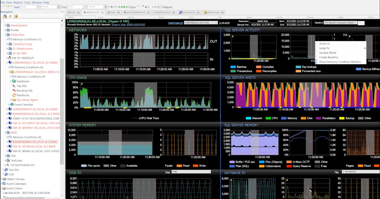Select LONDONSRV07.SE.LOCAL (6.3.9600) in tree
This screenshot has width=380, height=199.
pos(35,109)
